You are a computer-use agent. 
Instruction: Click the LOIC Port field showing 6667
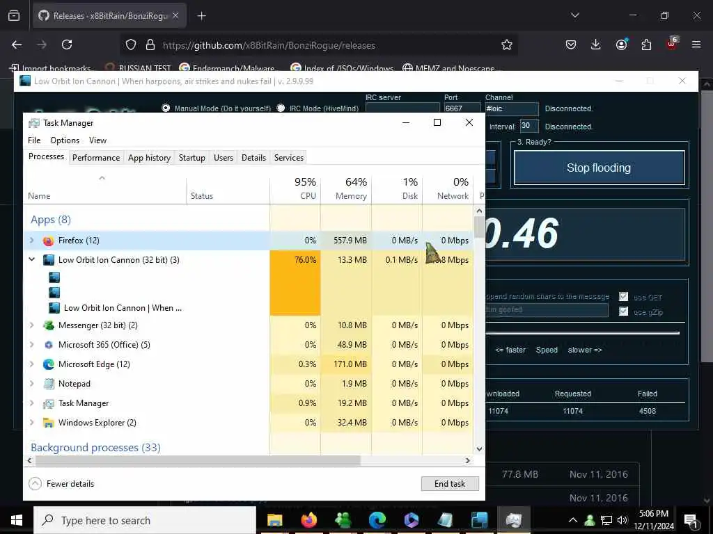click(x=462, y=108)
